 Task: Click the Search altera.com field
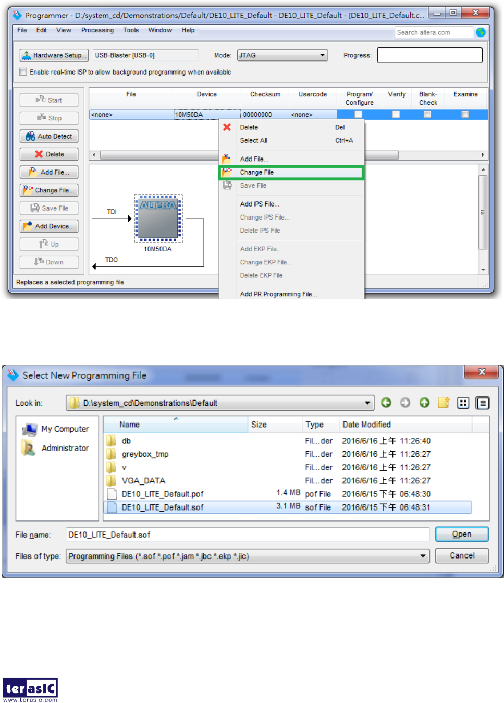point(434,32)
